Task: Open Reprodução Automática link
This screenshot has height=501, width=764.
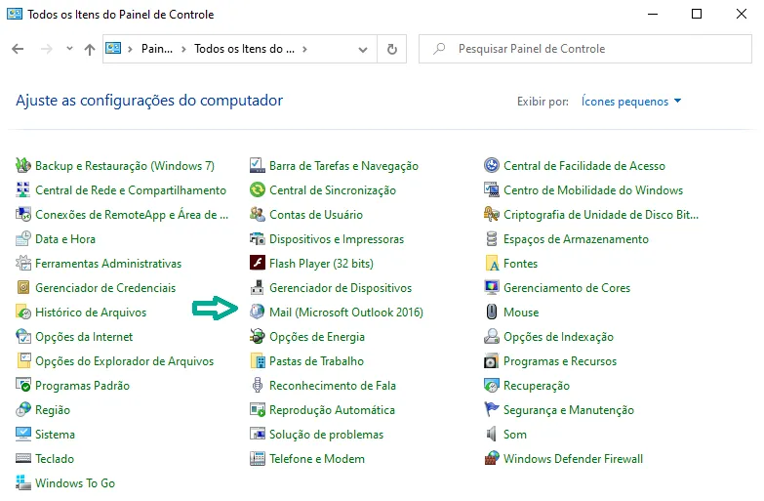Action: (333, 410)
